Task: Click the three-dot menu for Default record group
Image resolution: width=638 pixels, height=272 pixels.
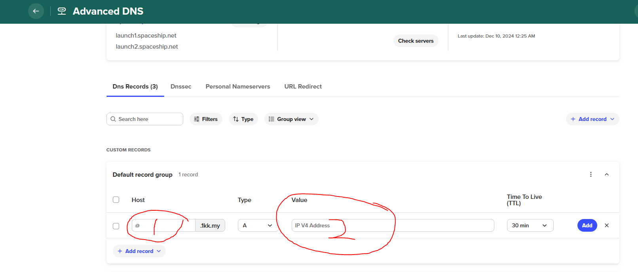Action: tap(591, 174)
